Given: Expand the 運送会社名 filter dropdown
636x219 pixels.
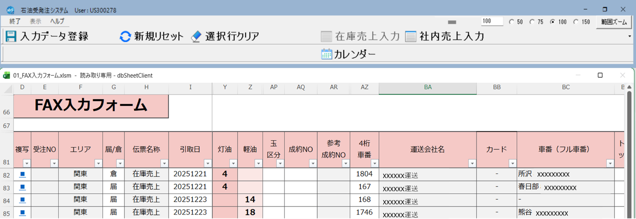Looking at the screenshot, I should tap(472, 164).
